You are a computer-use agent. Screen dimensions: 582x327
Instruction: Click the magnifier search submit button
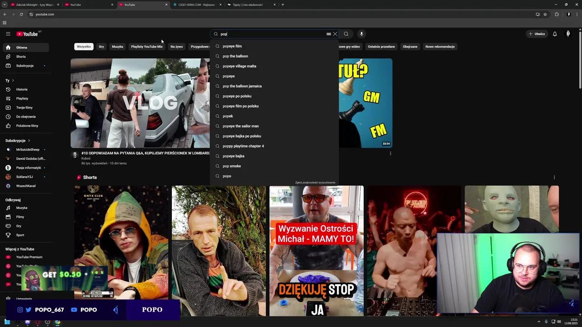346,34
